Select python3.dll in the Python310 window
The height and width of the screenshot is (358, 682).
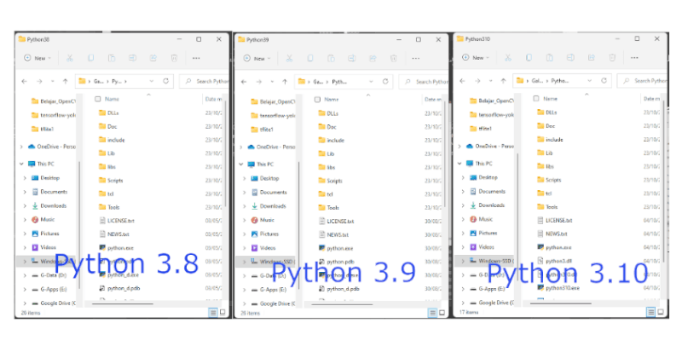point(554,261)
